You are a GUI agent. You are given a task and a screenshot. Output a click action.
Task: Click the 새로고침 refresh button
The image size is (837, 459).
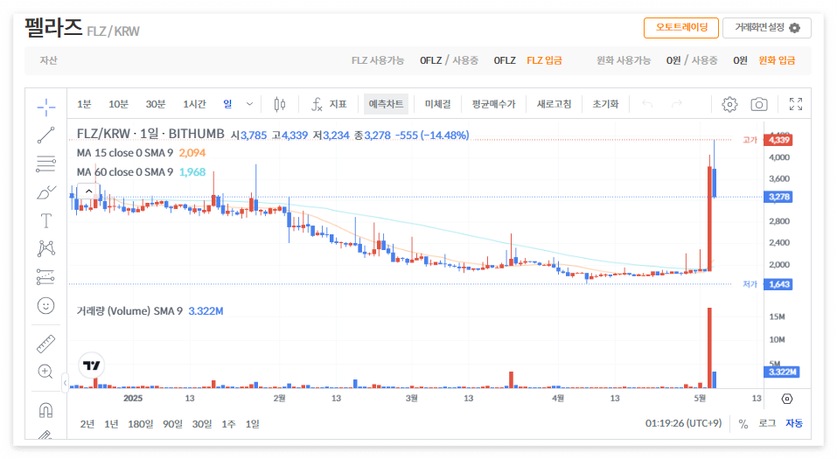coord(555,104)
